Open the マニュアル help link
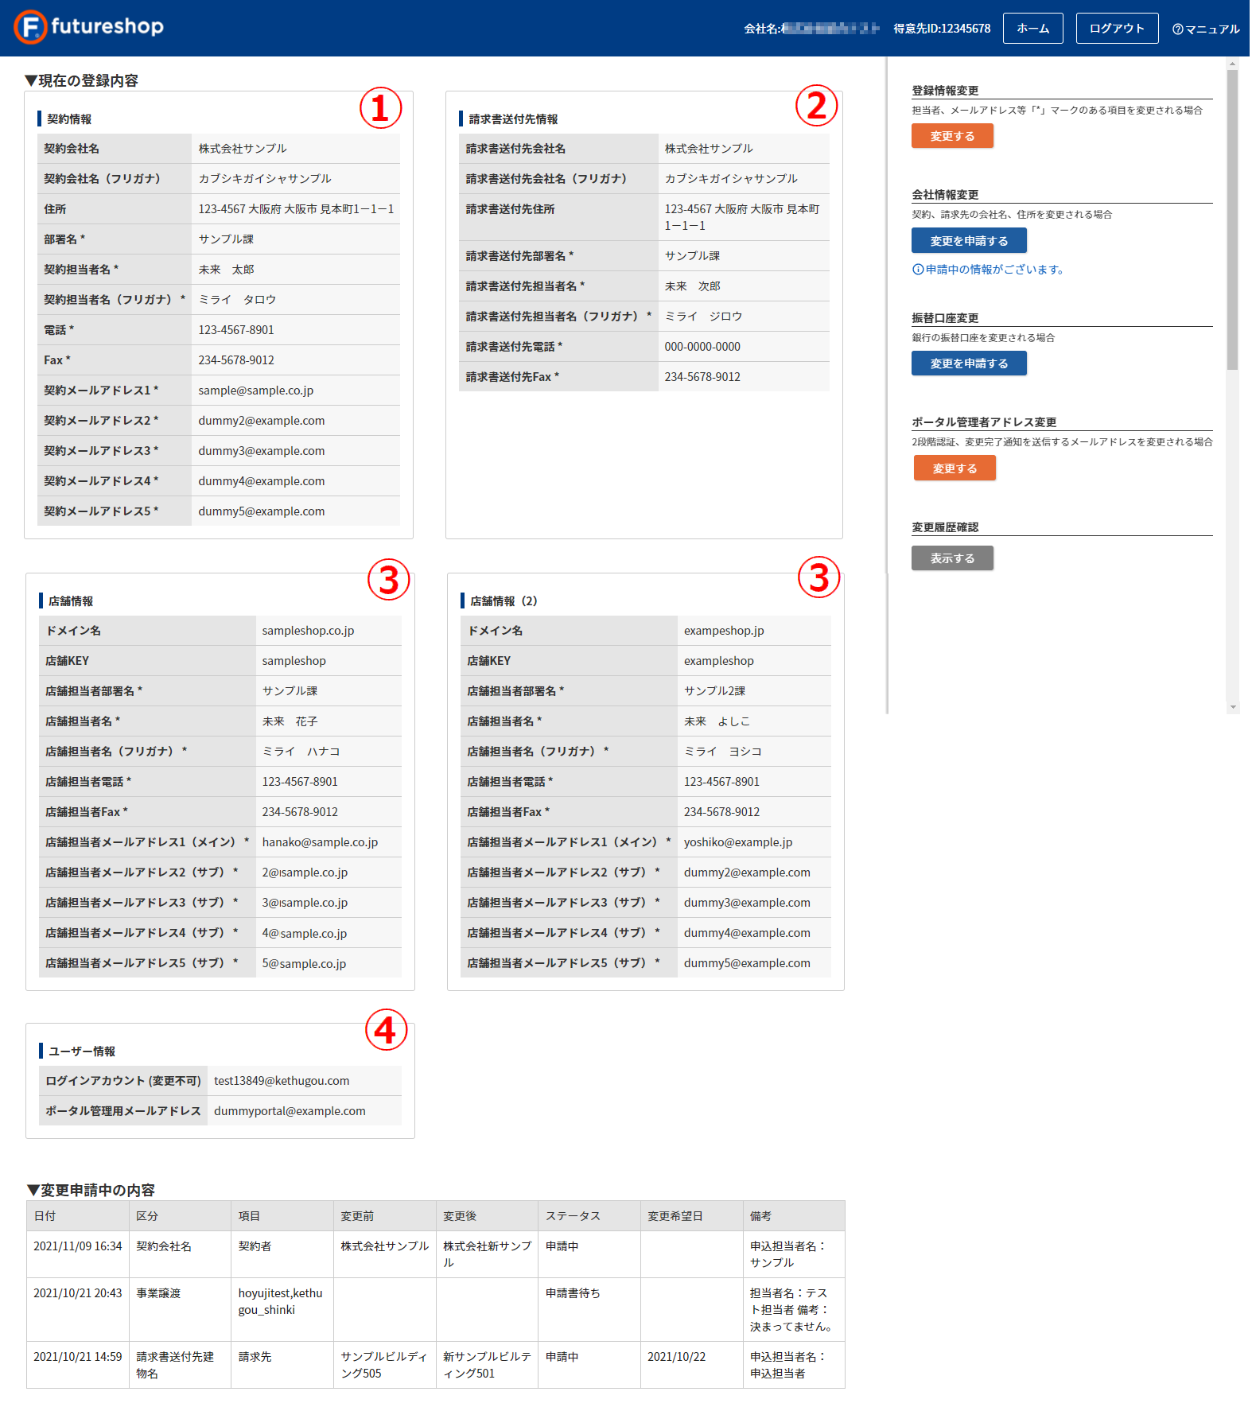1252x1407 pixels. pos(1205,29)
